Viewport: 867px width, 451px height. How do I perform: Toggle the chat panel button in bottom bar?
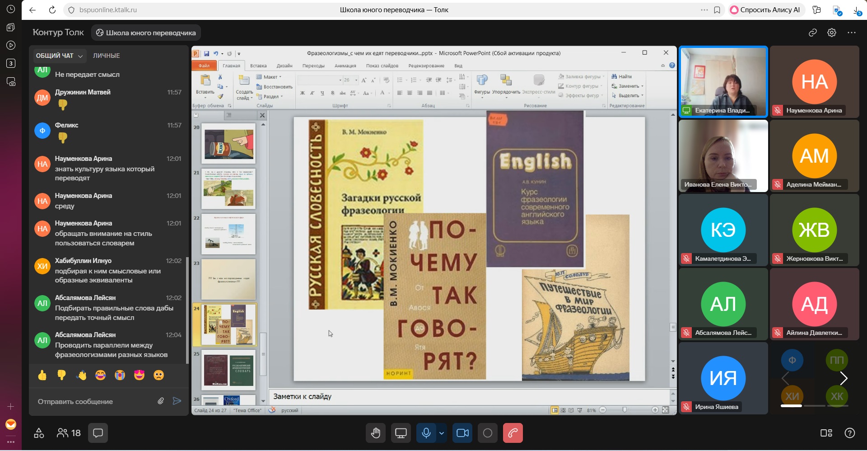pos(98,433)
